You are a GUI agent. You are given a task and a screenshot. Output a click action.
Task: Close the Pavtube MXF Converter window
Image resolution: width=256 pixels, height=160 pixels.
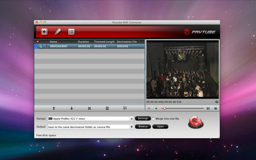[x=37, y=22]
